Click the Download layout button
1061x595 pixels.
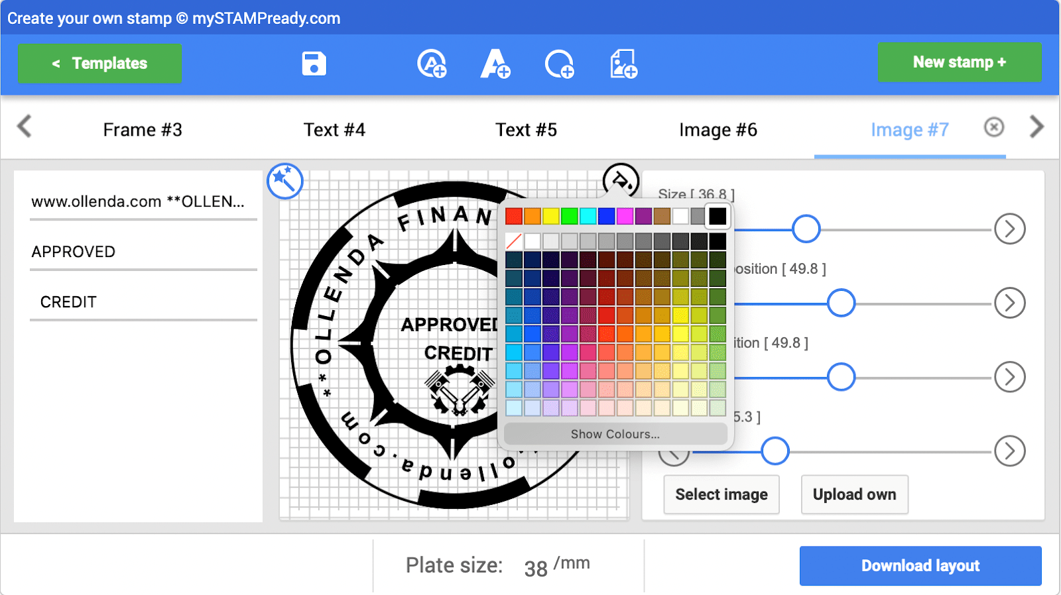[920, 566]
